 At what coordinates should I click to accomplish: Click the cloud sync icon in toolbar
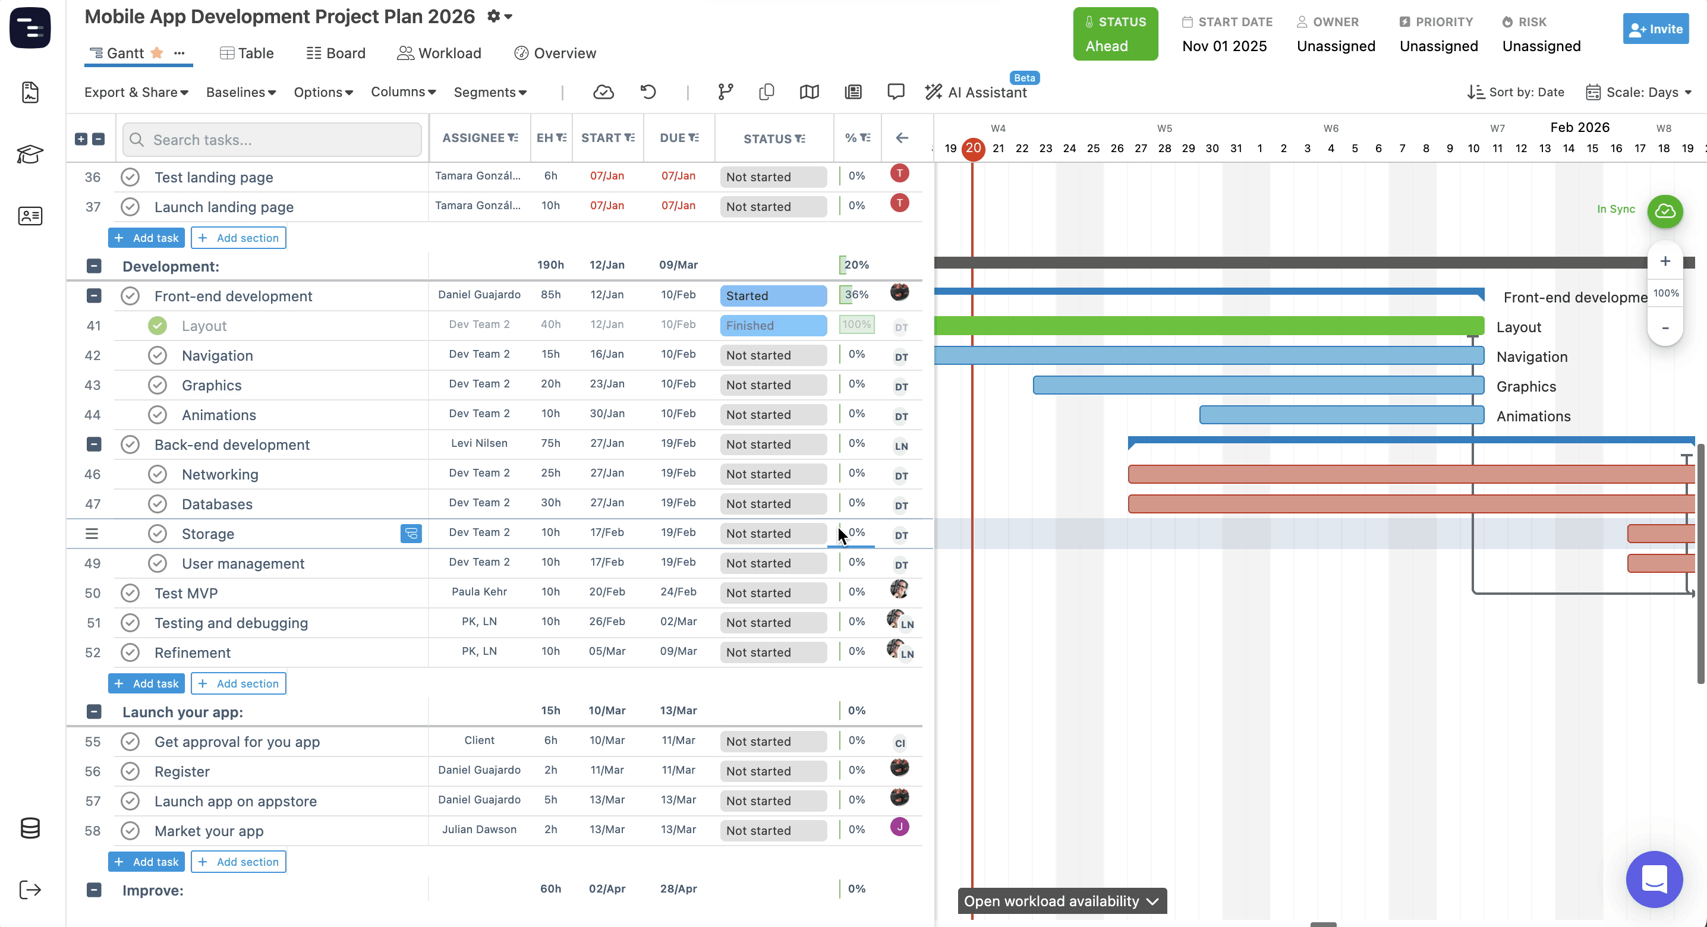click(603, 92)
